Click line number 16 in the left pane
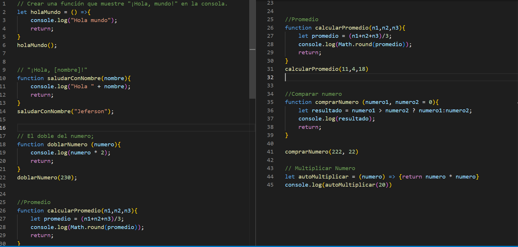 [3, 128]
